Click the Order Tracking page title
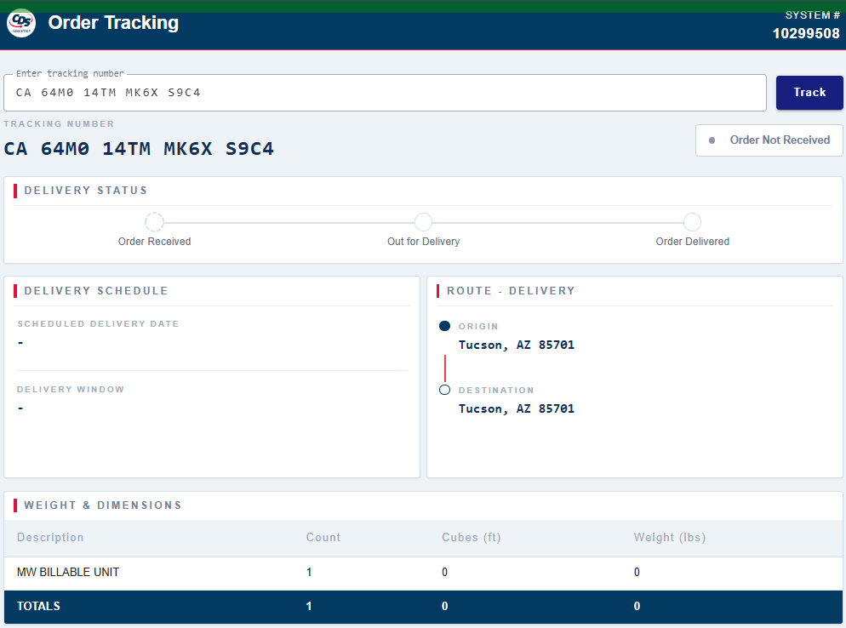 click(113, 23)
